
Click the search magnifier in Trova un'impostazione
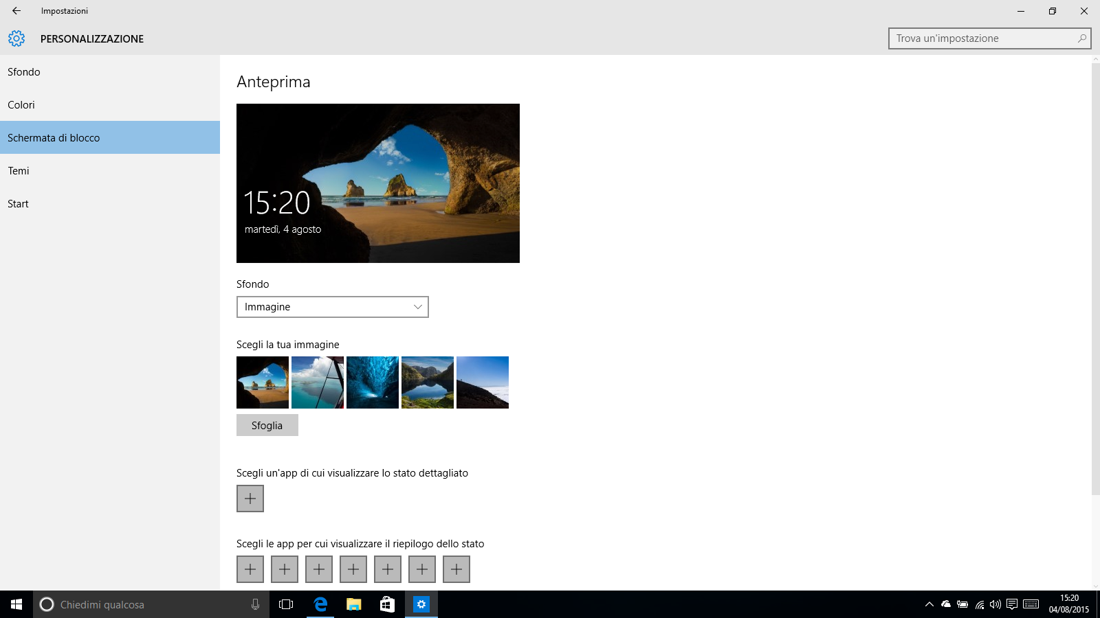point(1081,38)
